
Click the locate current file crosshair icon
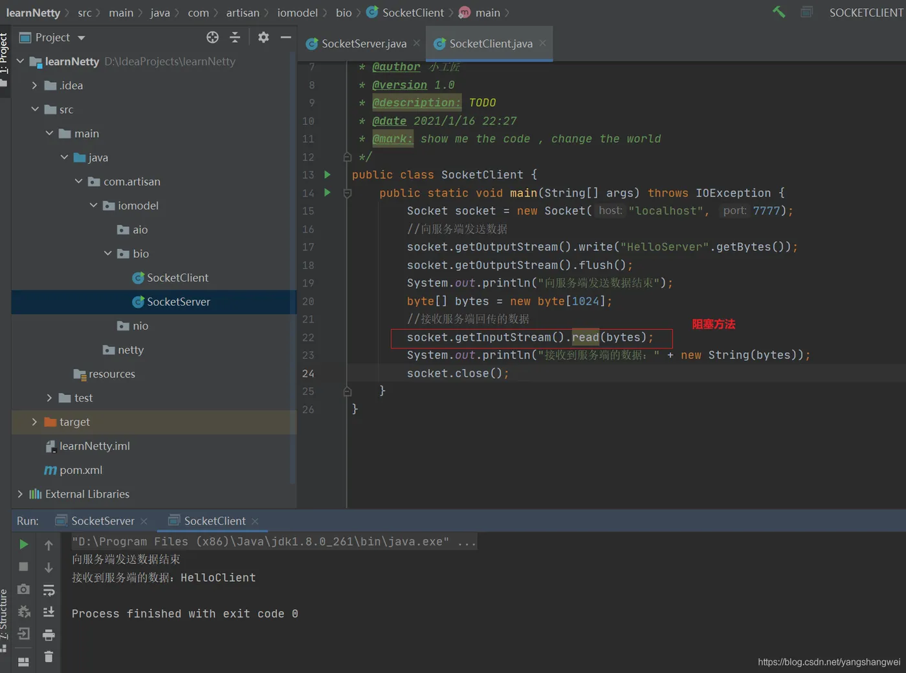point(212,37)
